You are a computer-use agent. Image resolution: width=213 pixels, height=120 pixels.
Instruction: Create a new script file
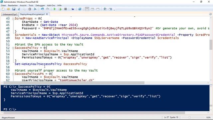(x=3, y=9)
